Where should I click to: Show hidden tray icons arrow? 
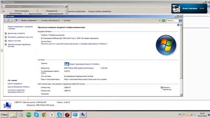tap(184, 114)
